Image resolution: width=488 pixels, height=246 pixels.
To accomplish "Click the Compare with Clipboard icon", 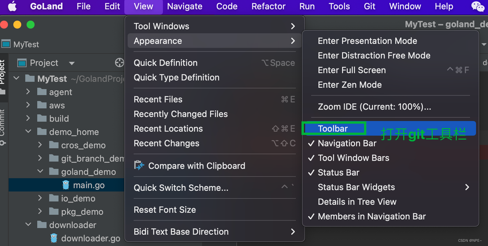I will (139, 166).
